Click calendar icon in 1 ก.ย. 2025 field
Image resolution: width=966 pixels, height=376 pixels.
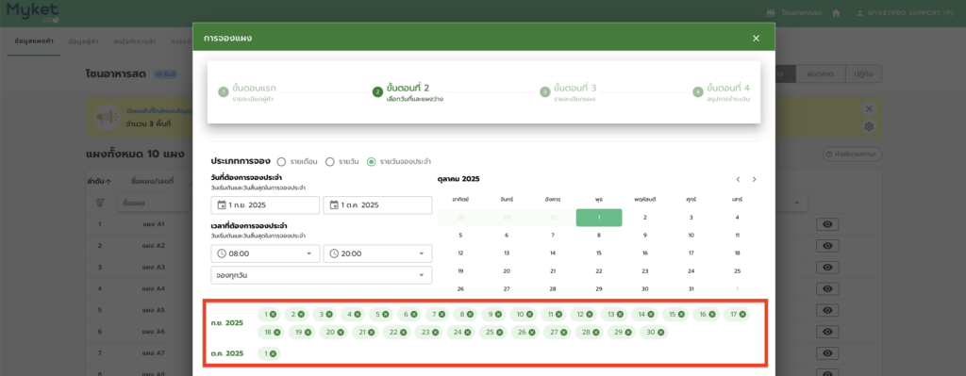(x=222, y=204)
